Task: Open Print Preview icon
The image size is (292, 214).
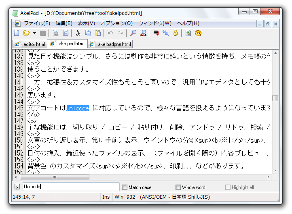Action: tap(66, 33)
